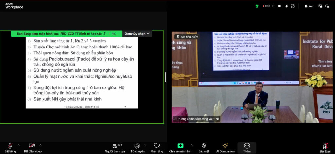Click the Xóa tiêu điểm button
335x154 pixels.
pos(187,37)
